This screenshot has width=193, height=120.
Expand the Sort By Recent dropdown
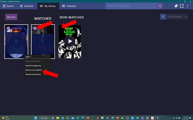(x=177, y=17)
